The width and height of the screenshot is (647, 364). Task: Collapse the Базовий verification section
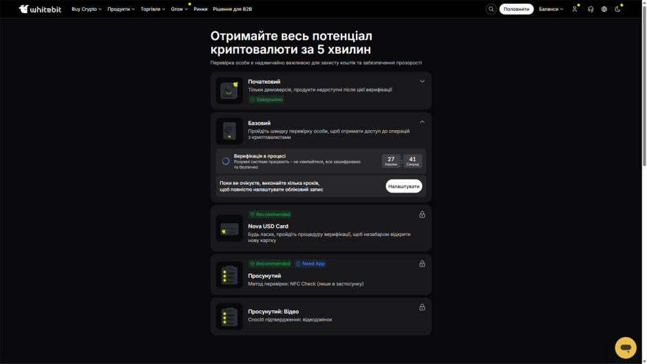point(422,122)
